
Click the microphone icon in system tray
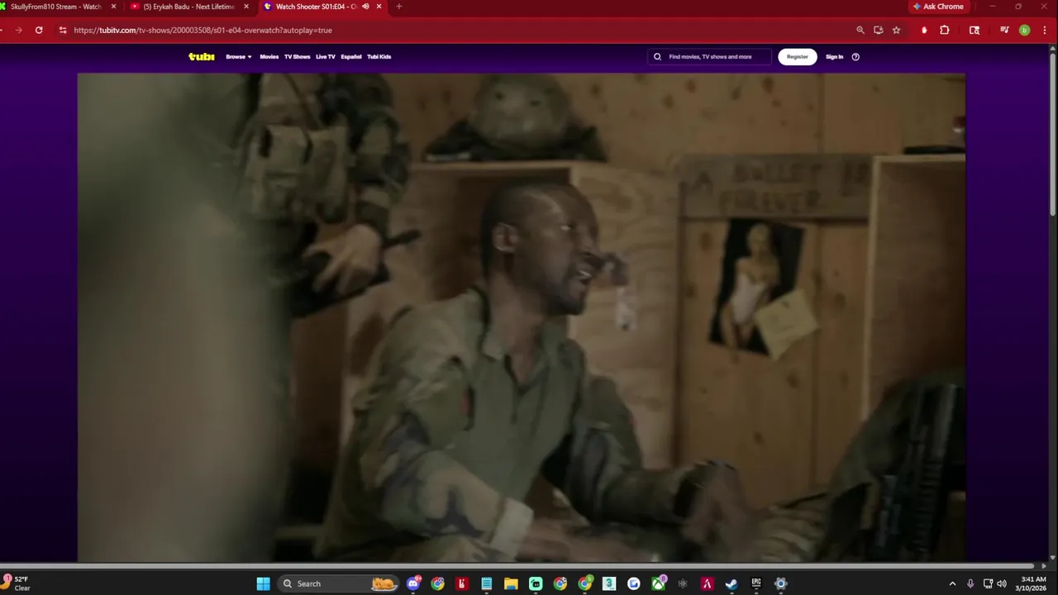click(970, 583)
